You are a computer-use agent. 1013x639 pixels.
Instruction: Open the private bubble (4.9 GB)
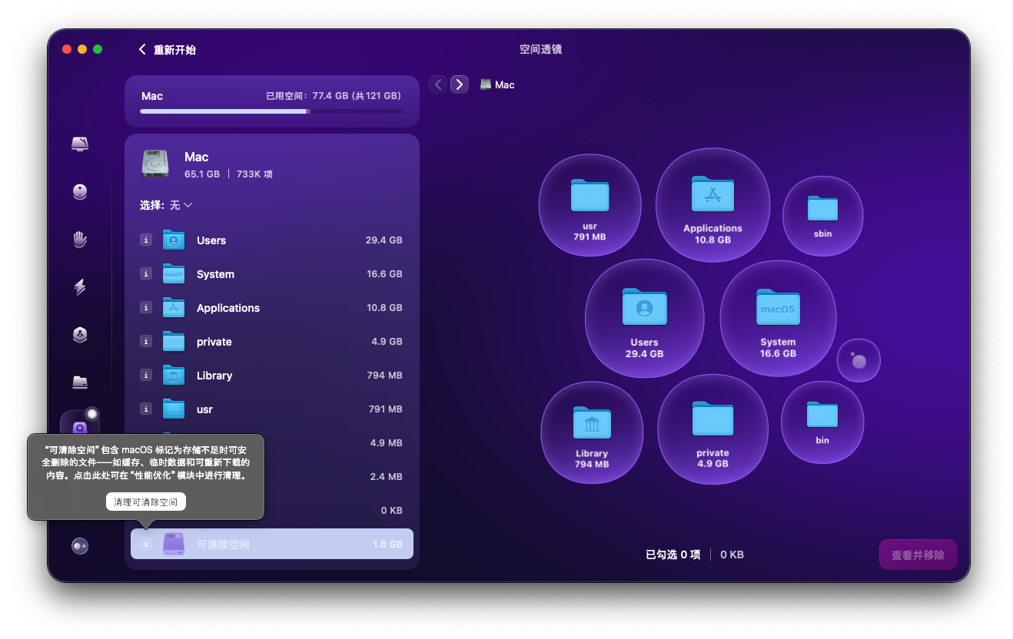712,429
